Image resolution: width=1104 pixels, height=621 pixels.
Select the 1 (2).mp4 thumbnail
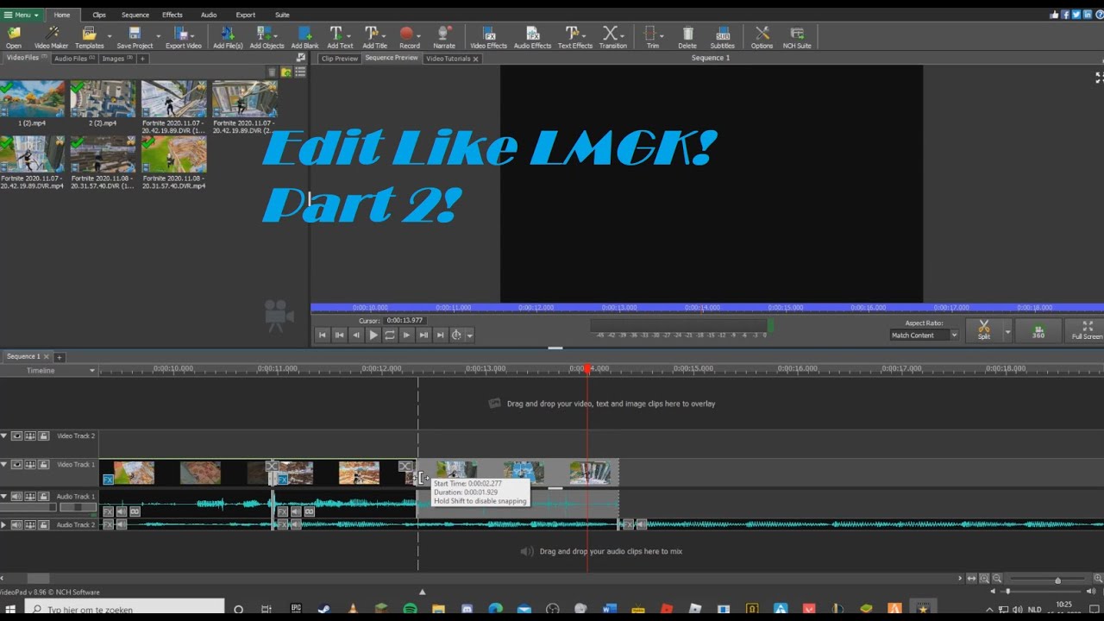(32, 99)
